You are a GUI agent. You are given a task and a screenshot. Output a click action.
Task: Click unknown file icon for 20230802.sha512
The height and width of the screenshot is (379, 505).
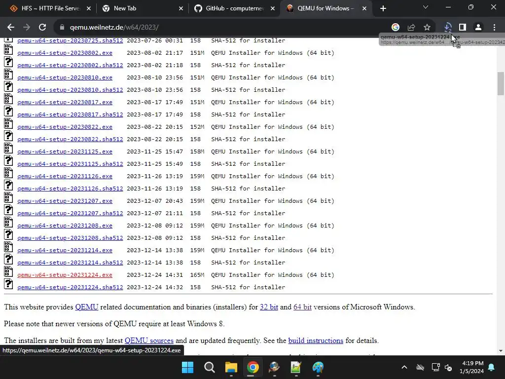(x=8, y=62)
